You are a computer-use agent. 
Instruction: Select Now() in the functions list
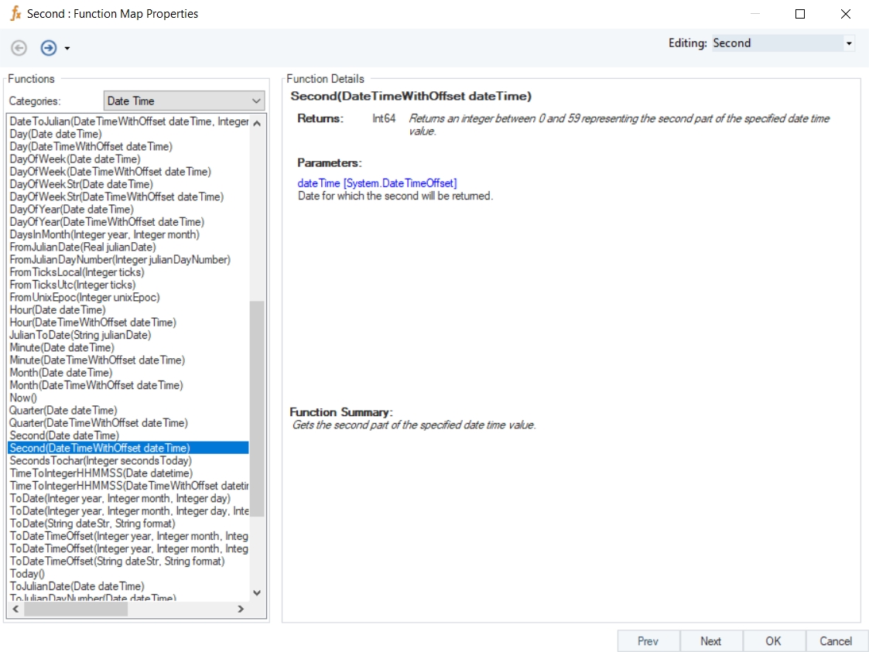[x=23, y=398]
